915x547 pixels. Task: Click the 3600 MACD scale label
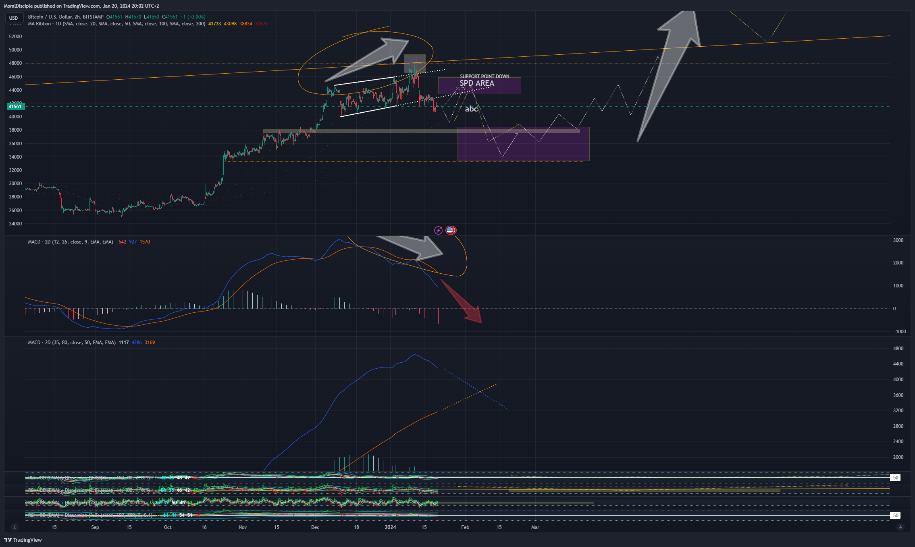(898, 395)
